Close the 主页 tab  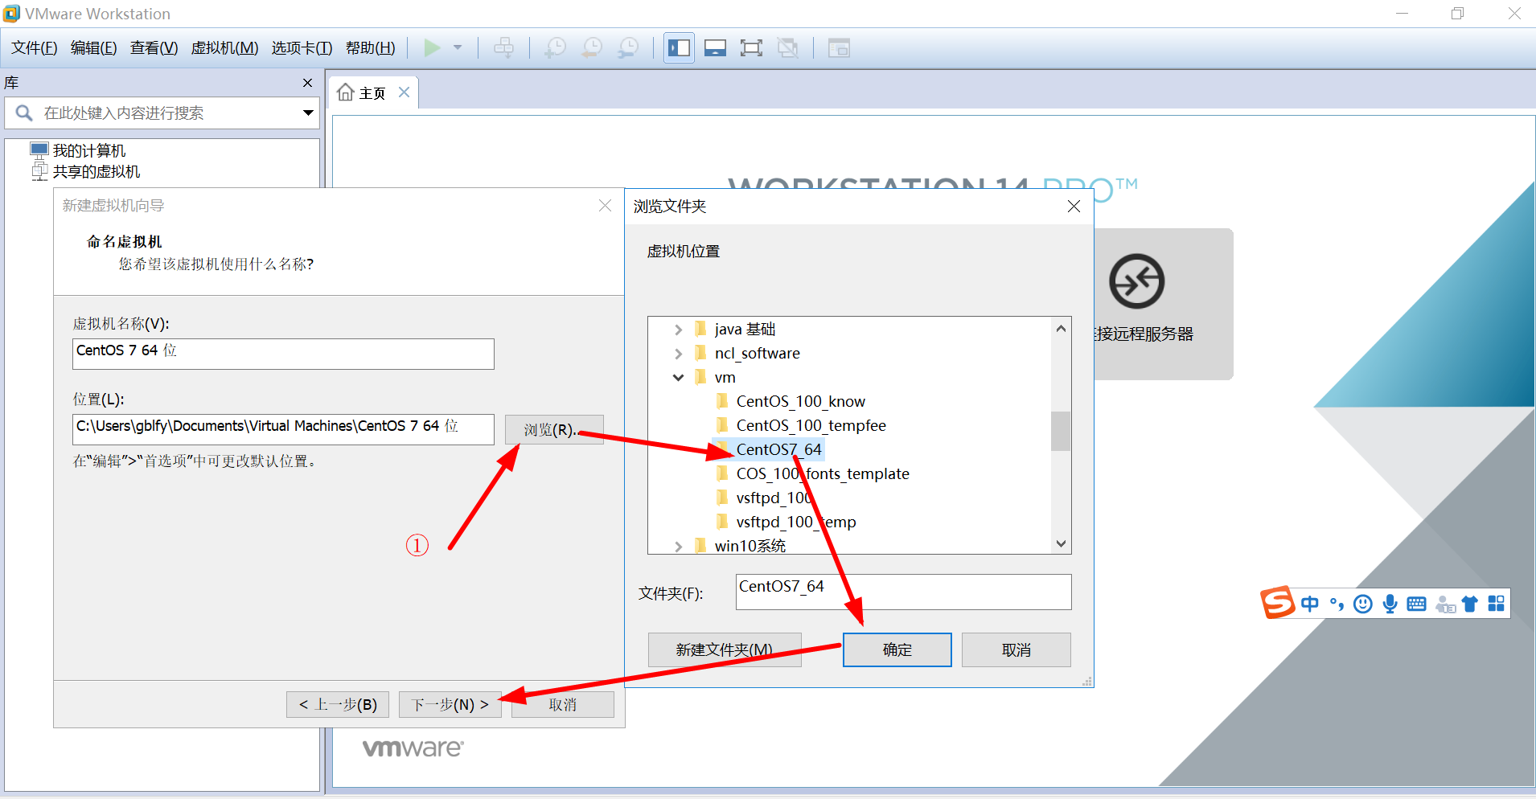405,92
